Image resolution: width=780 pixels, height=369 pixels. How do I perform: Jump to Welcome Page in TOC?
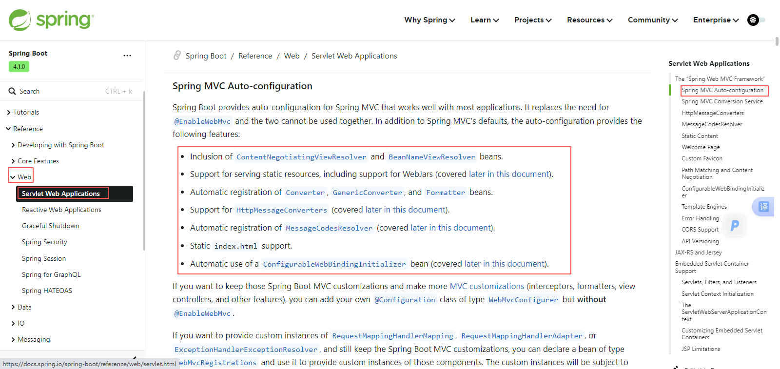pos(701,147)
